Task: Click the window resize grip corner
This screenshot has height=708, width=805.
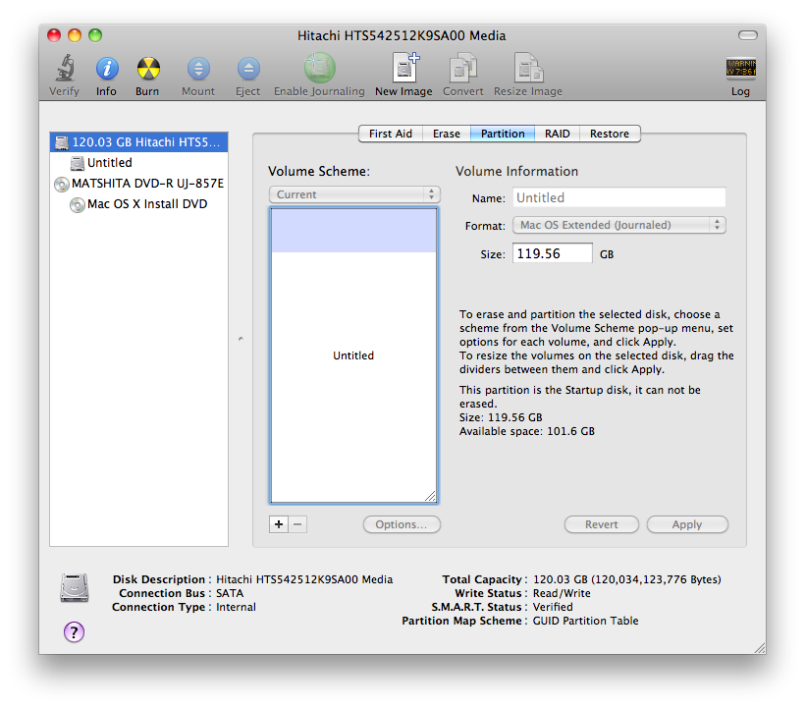Action: [760, 648]
